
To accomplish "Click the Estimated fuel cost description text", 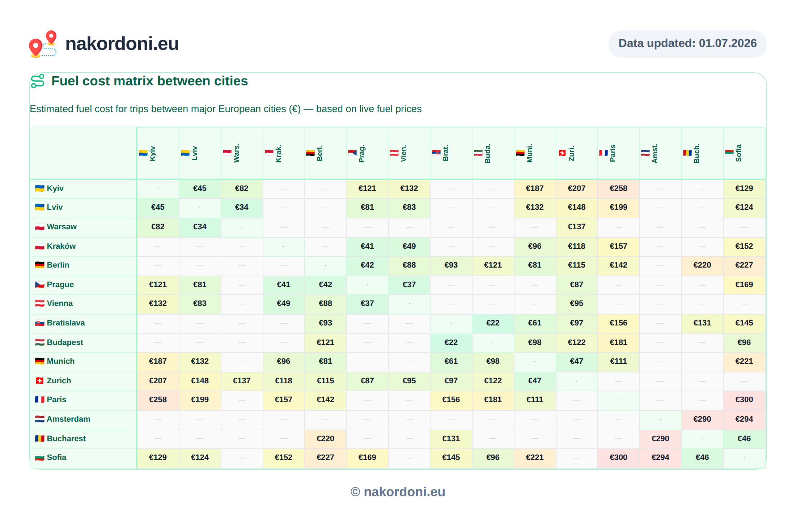I will [x=226, y=109].
